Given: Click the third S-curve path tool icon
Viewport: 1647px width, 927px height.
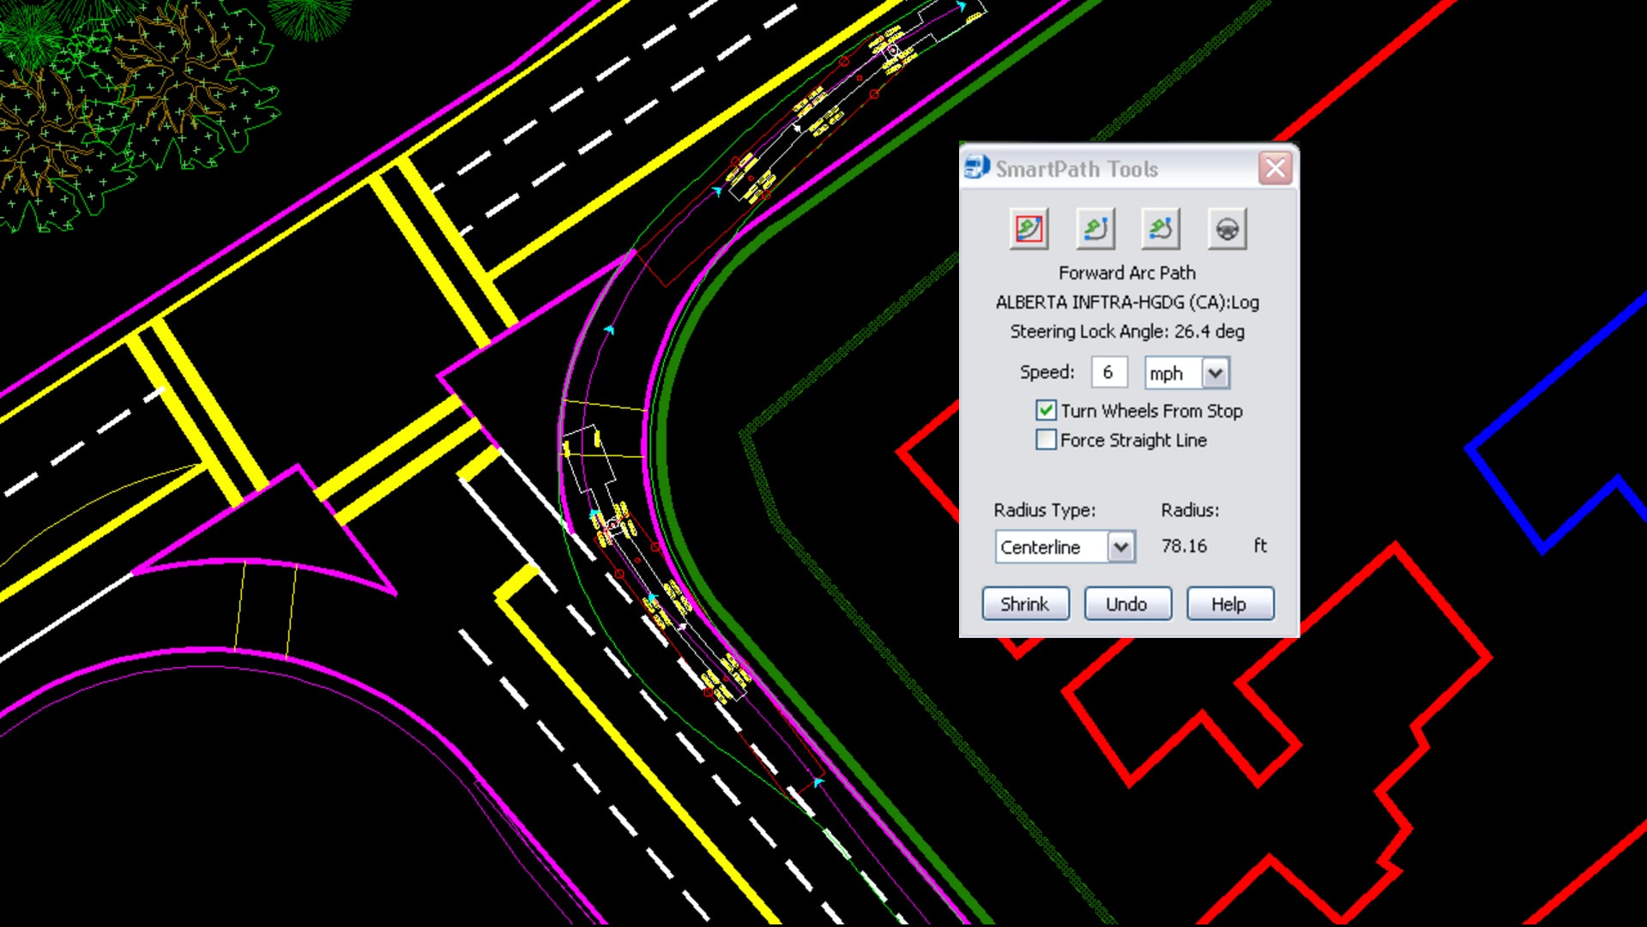Looking at the screenshot, I should (1161, 229).
